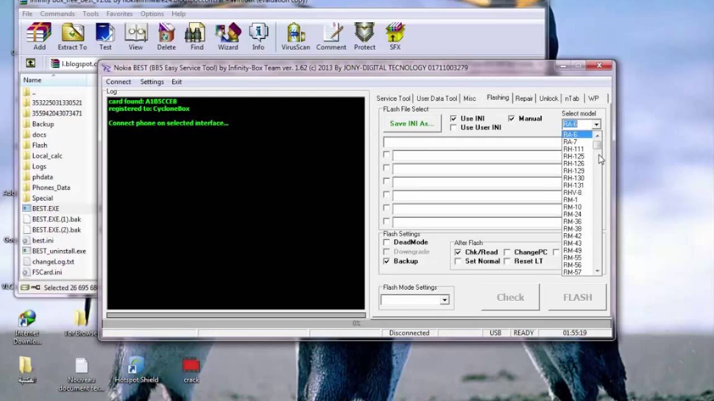This screenshot has width=714, height=401.
Task: Enable the DeadMode checkbox
Action: 387,242
